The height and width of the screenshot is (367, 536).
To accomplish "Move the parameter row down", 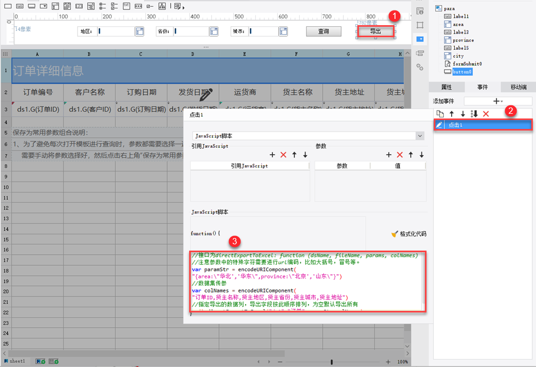I will (x=422, y=155).
